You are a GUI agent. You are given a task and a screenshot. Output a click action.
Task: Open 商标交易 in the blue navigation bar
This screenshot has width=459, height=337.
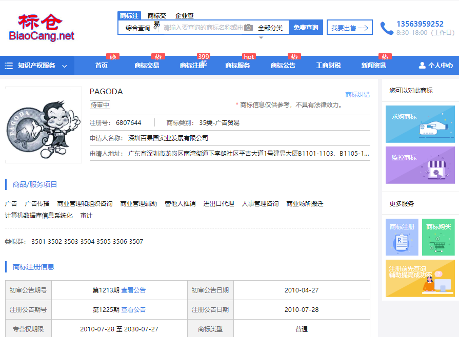(x=147, y=66)
